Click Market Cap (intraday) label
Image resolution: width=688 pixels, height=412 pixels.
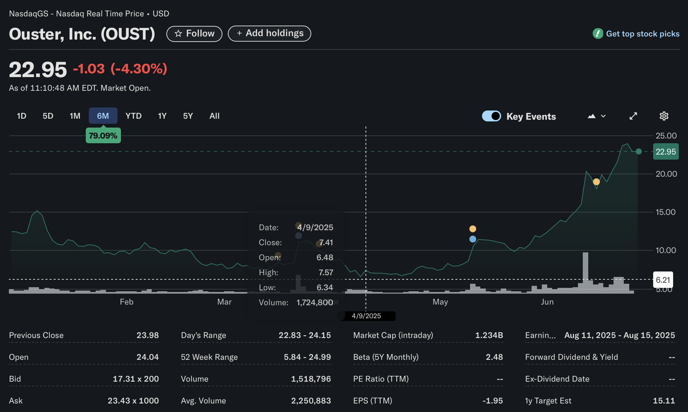click(x=393, y=335)
